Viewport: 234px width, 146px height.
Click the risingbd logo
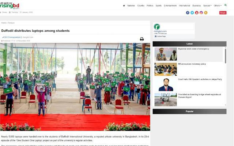coord(10,5)
